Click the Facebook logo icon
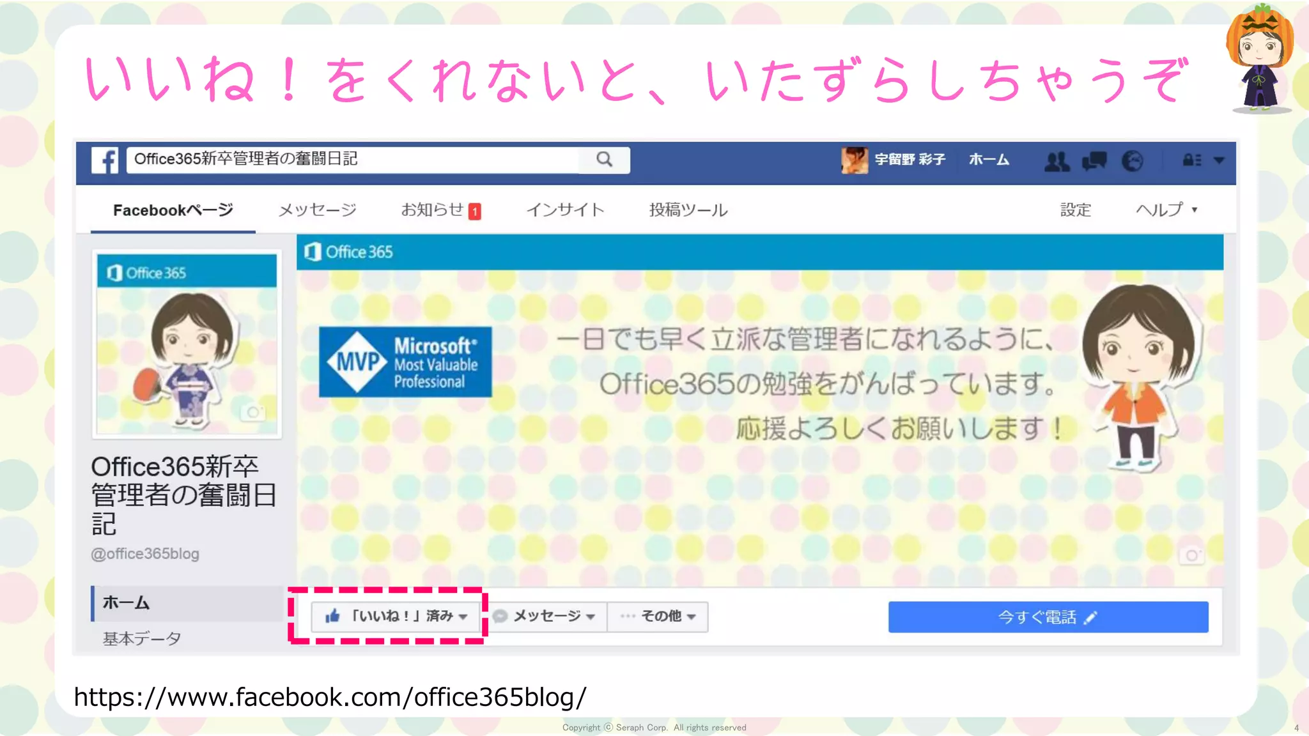The image size is (1309, 736). (105, 160)
